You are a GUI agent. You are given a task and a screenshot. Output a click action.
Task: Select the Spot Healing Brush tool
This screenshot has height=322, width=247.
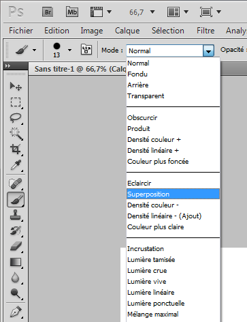(x=16, y=184)
